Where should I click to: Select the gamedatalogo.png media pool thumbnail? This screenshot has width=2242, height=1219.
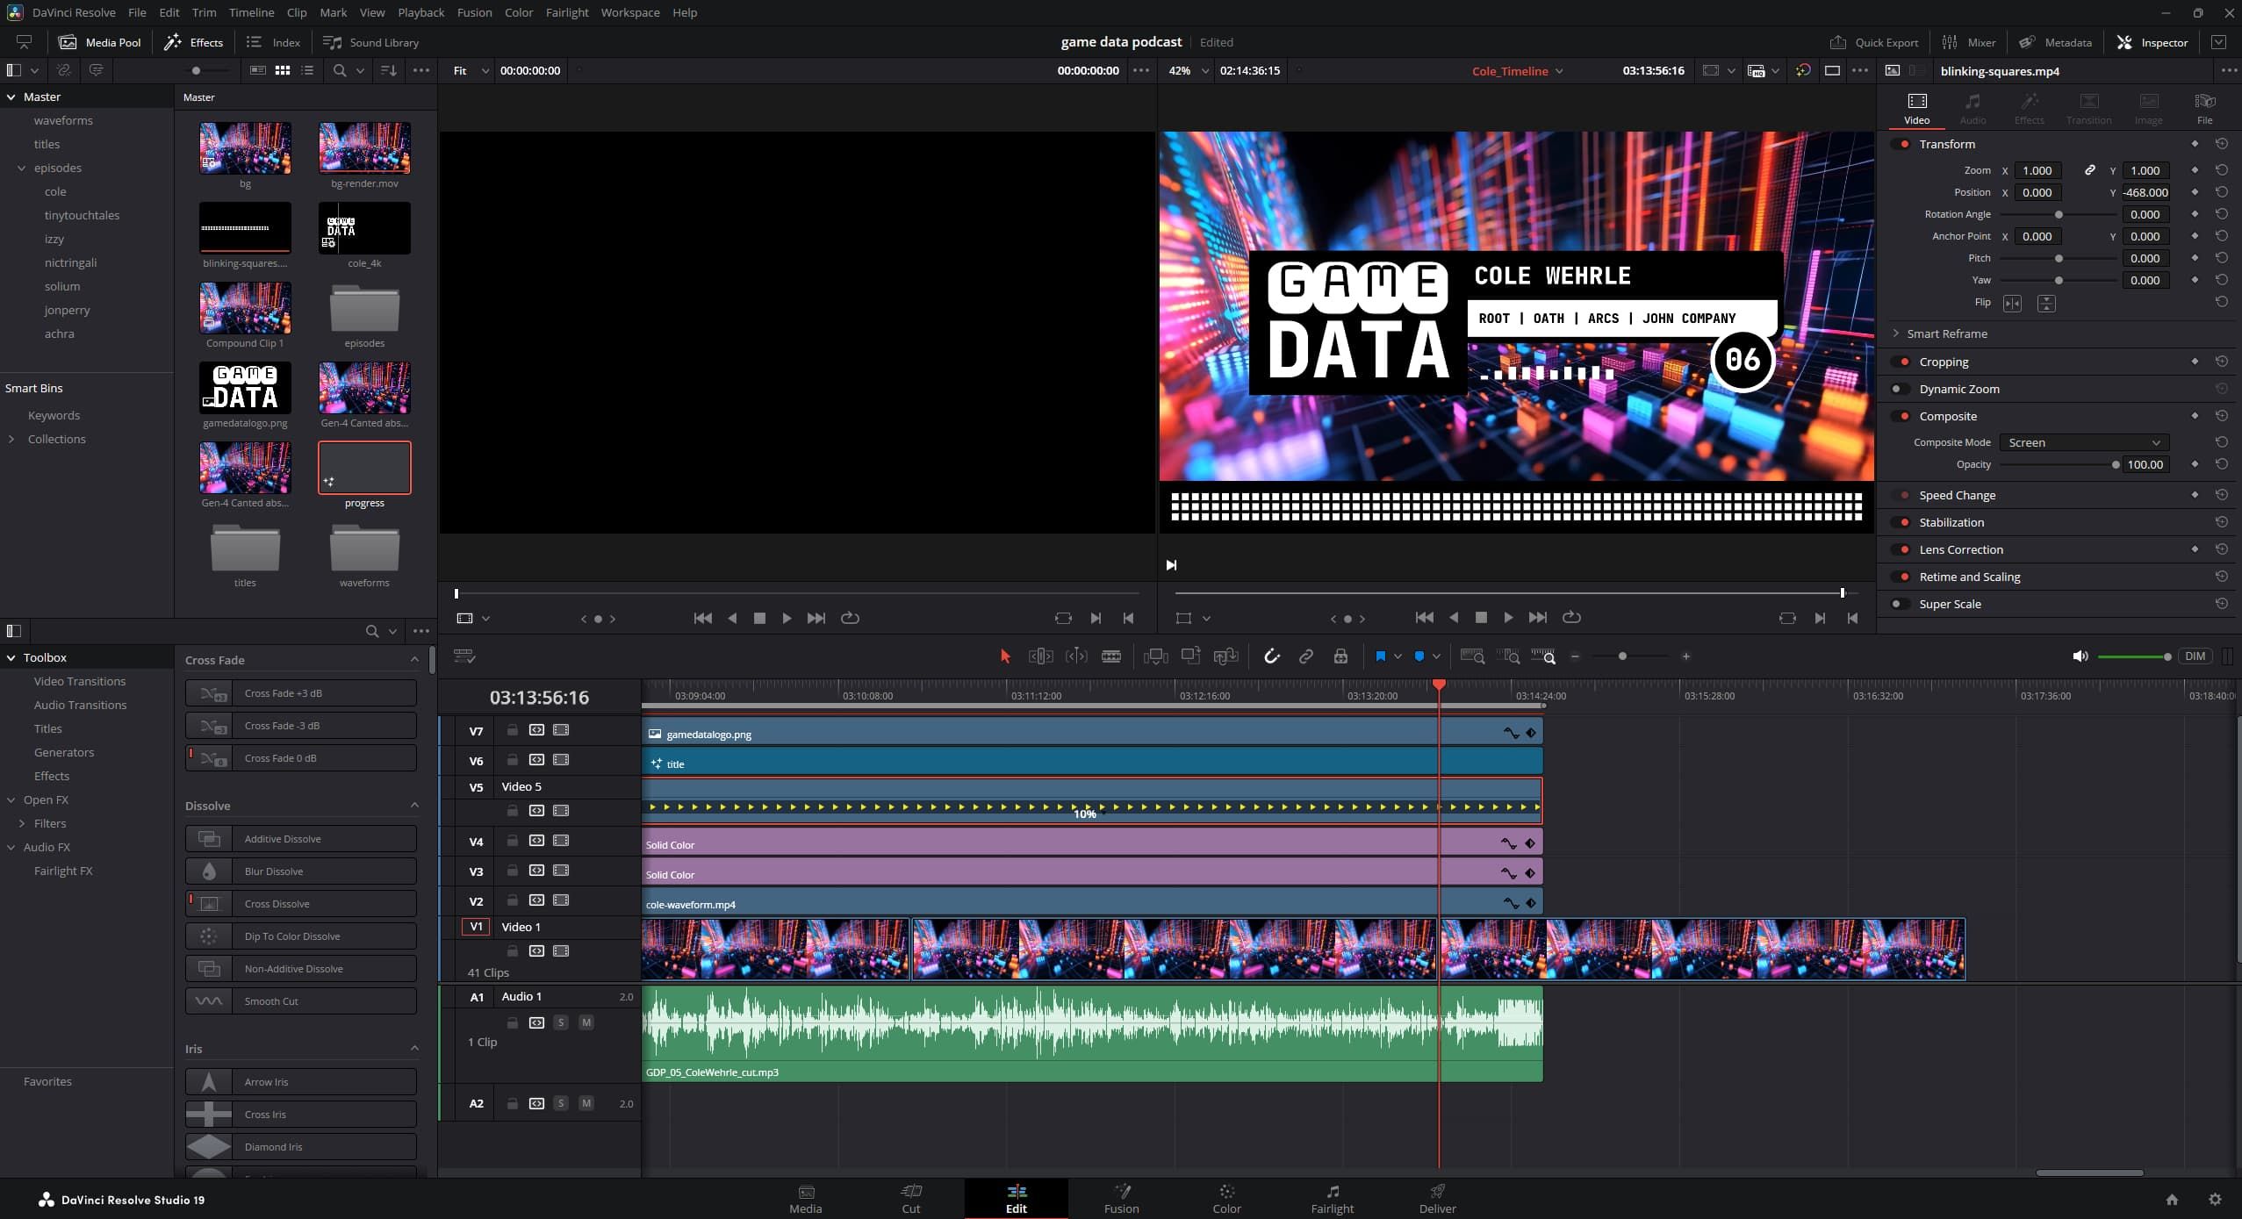pos(245,387)
